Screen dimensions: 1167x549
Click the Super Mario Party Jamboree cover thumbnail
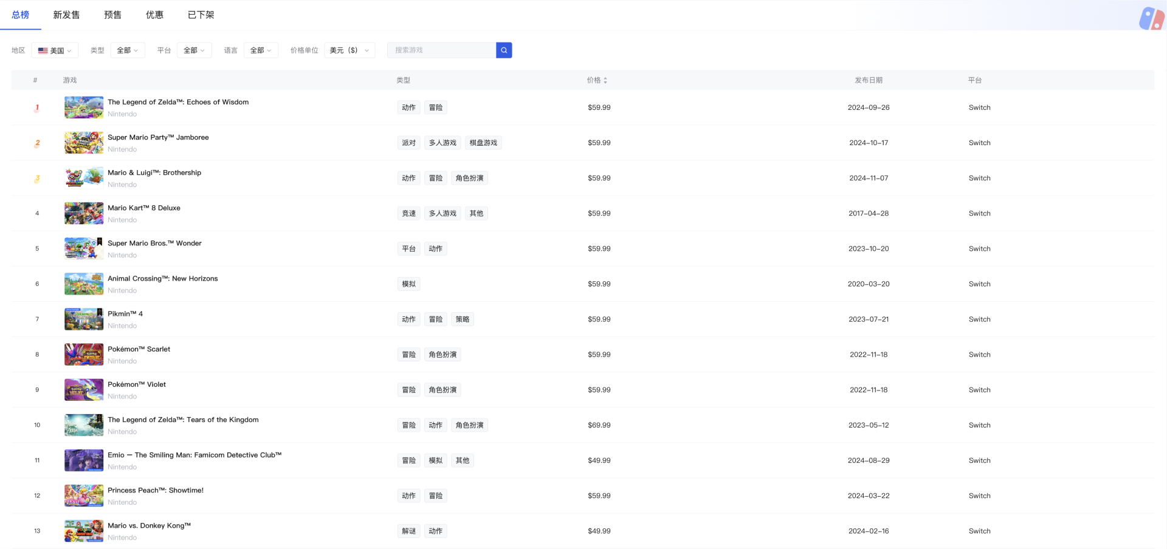84,143
